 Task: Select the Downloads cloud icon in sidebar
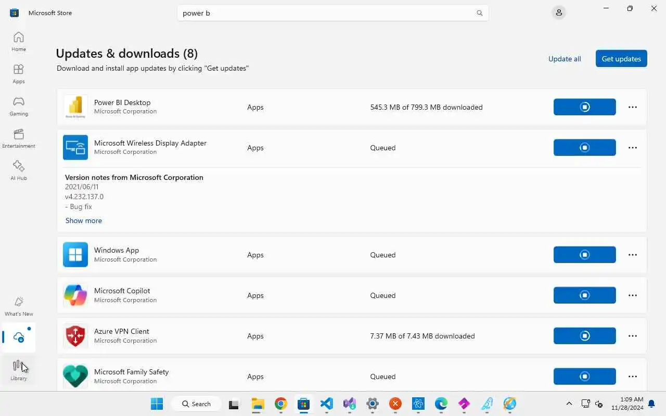pos(19,337)
